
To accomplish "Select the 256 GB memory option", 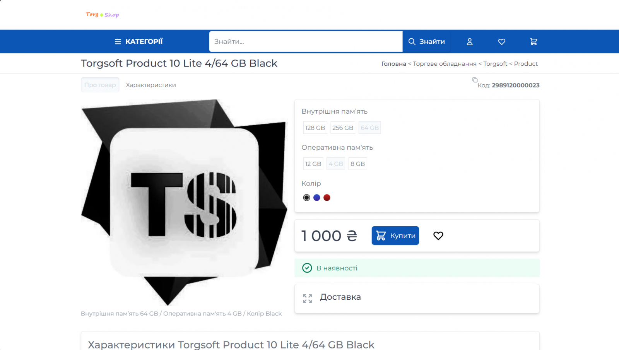I will (342, 127).
